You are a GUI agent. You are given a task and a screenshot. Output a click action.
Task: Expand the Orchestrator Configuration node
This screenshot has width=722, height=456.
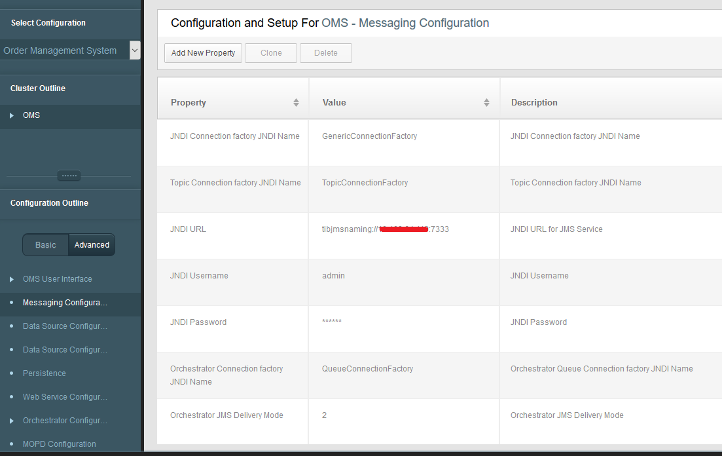(x=12, y=421)
